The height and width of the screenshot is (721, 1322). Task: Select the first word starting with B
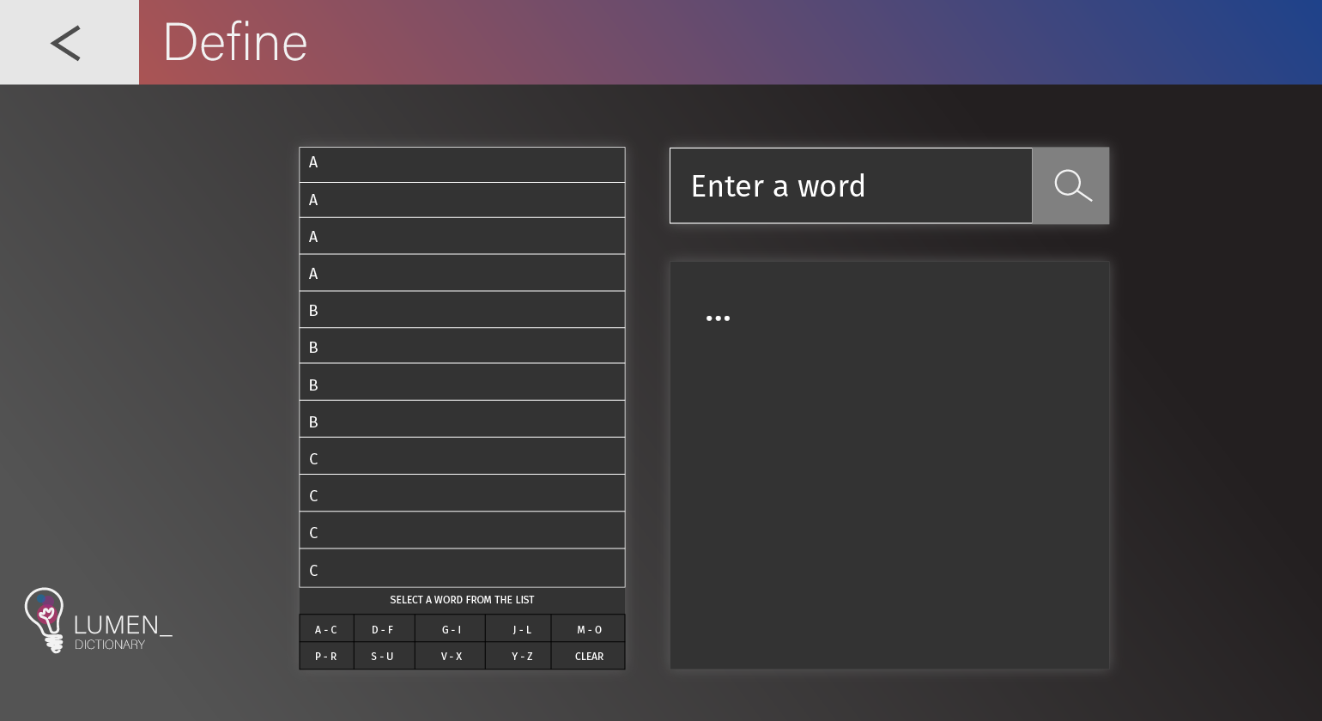point(462,310)
